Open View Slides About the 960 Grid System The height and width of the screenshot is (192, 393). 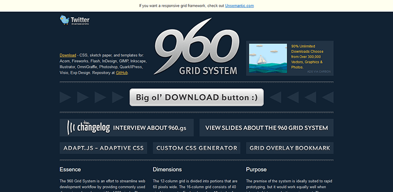point(266,127)
